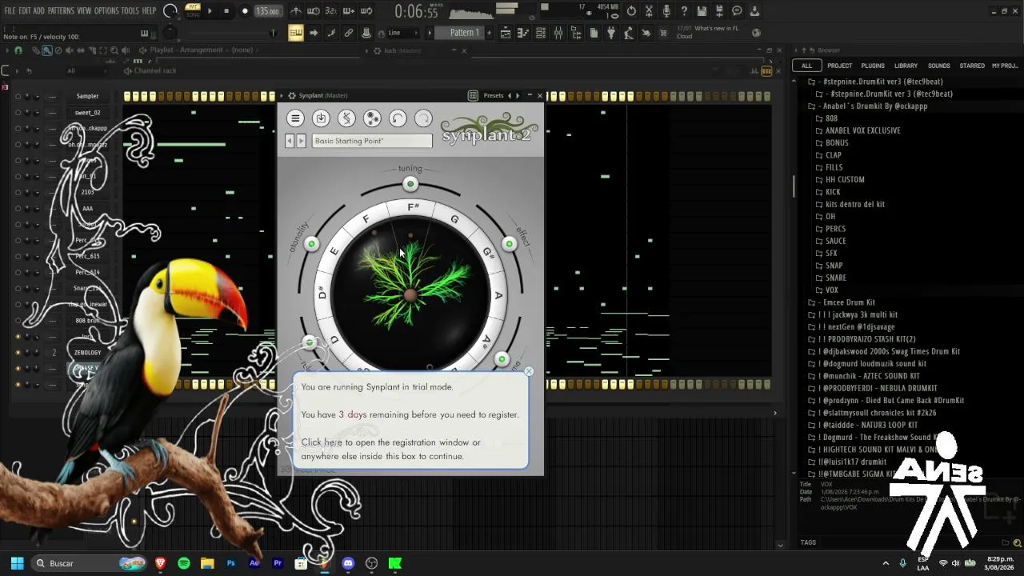The image size is (1024, 576).
Task: Switch to the SOUNDS browser tab
Action: pyautogui.click(x=939, y=66)
